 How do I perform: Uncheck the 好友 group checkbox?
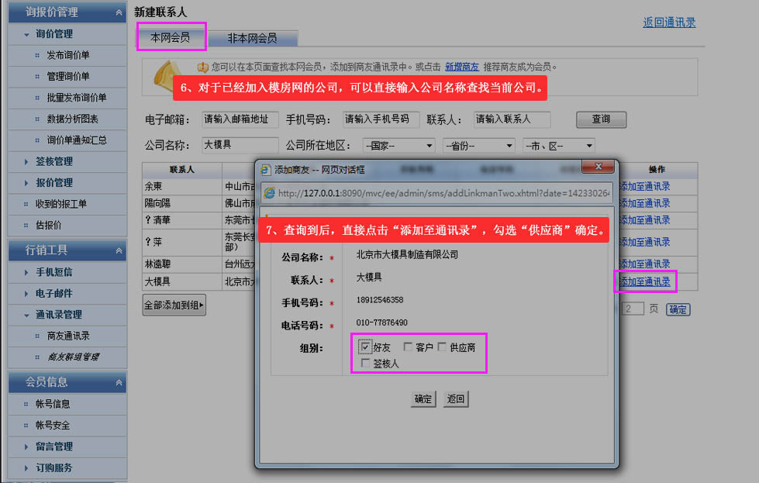click(x=366, y=347)
